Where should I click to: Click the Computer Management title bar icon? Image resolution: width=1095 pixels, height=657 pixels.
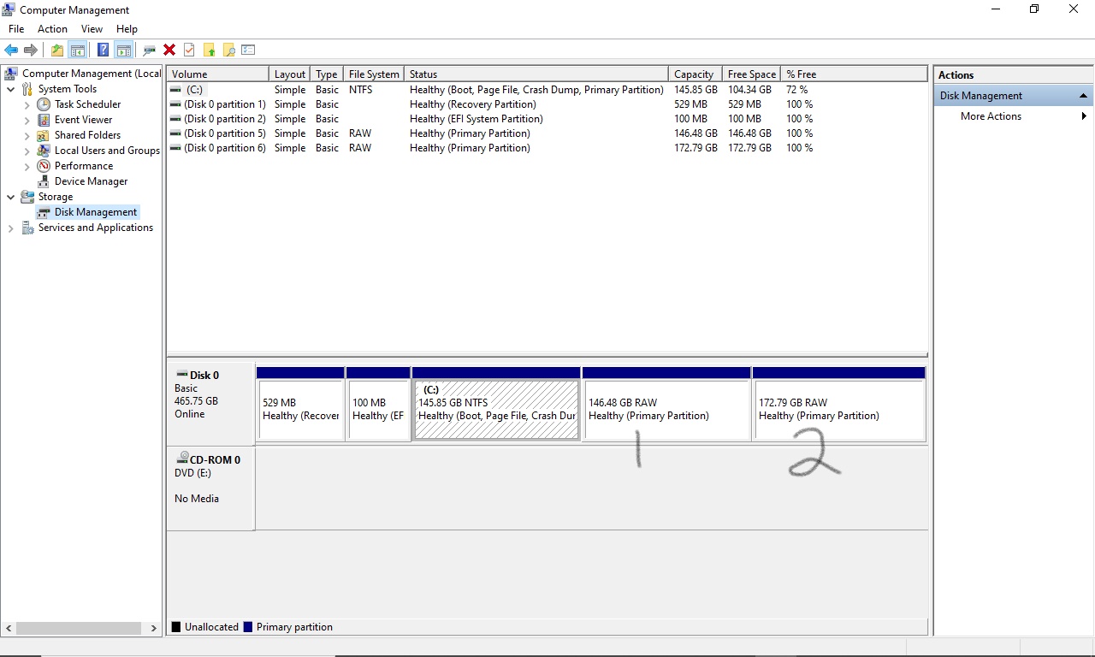pyautogui.click(x=9, y=9)
